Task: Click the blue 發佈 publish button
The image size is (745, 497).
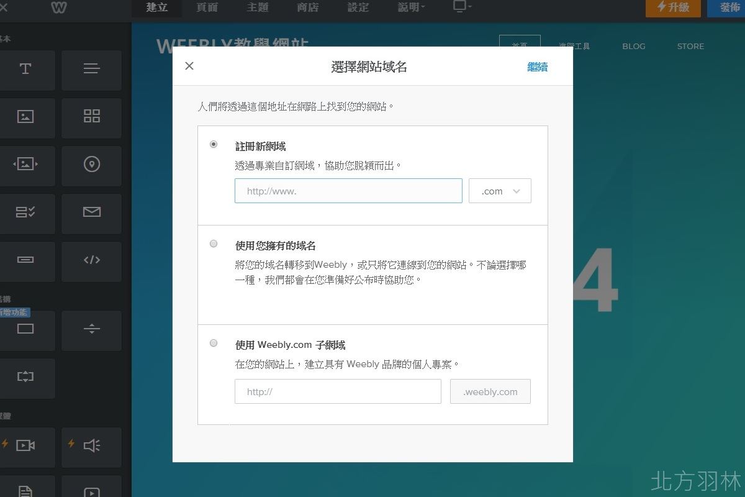Action: (726, 7)
